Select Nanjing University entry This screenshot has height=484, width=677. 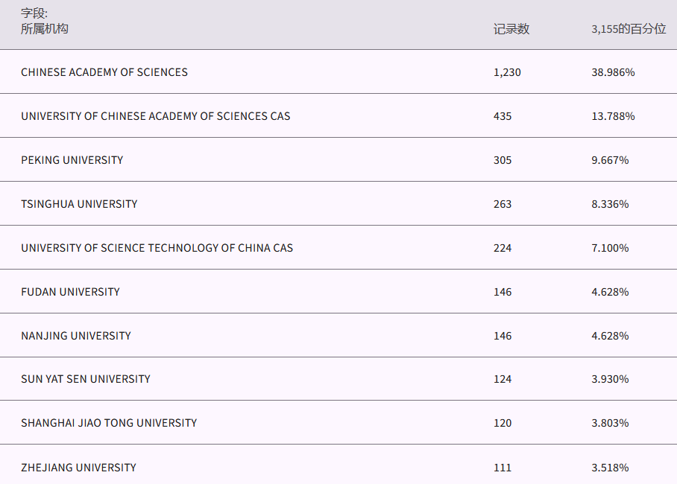[x=76, y=336]
